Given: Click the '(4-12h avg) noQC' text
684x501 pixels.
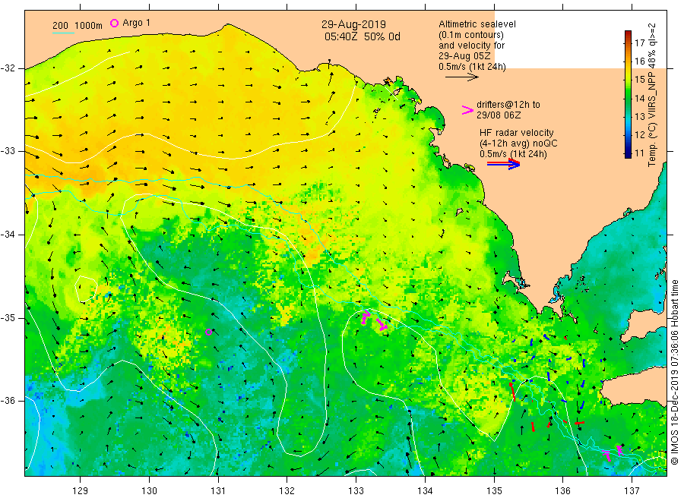Looking at the screenshot, I should click(518, 143).
